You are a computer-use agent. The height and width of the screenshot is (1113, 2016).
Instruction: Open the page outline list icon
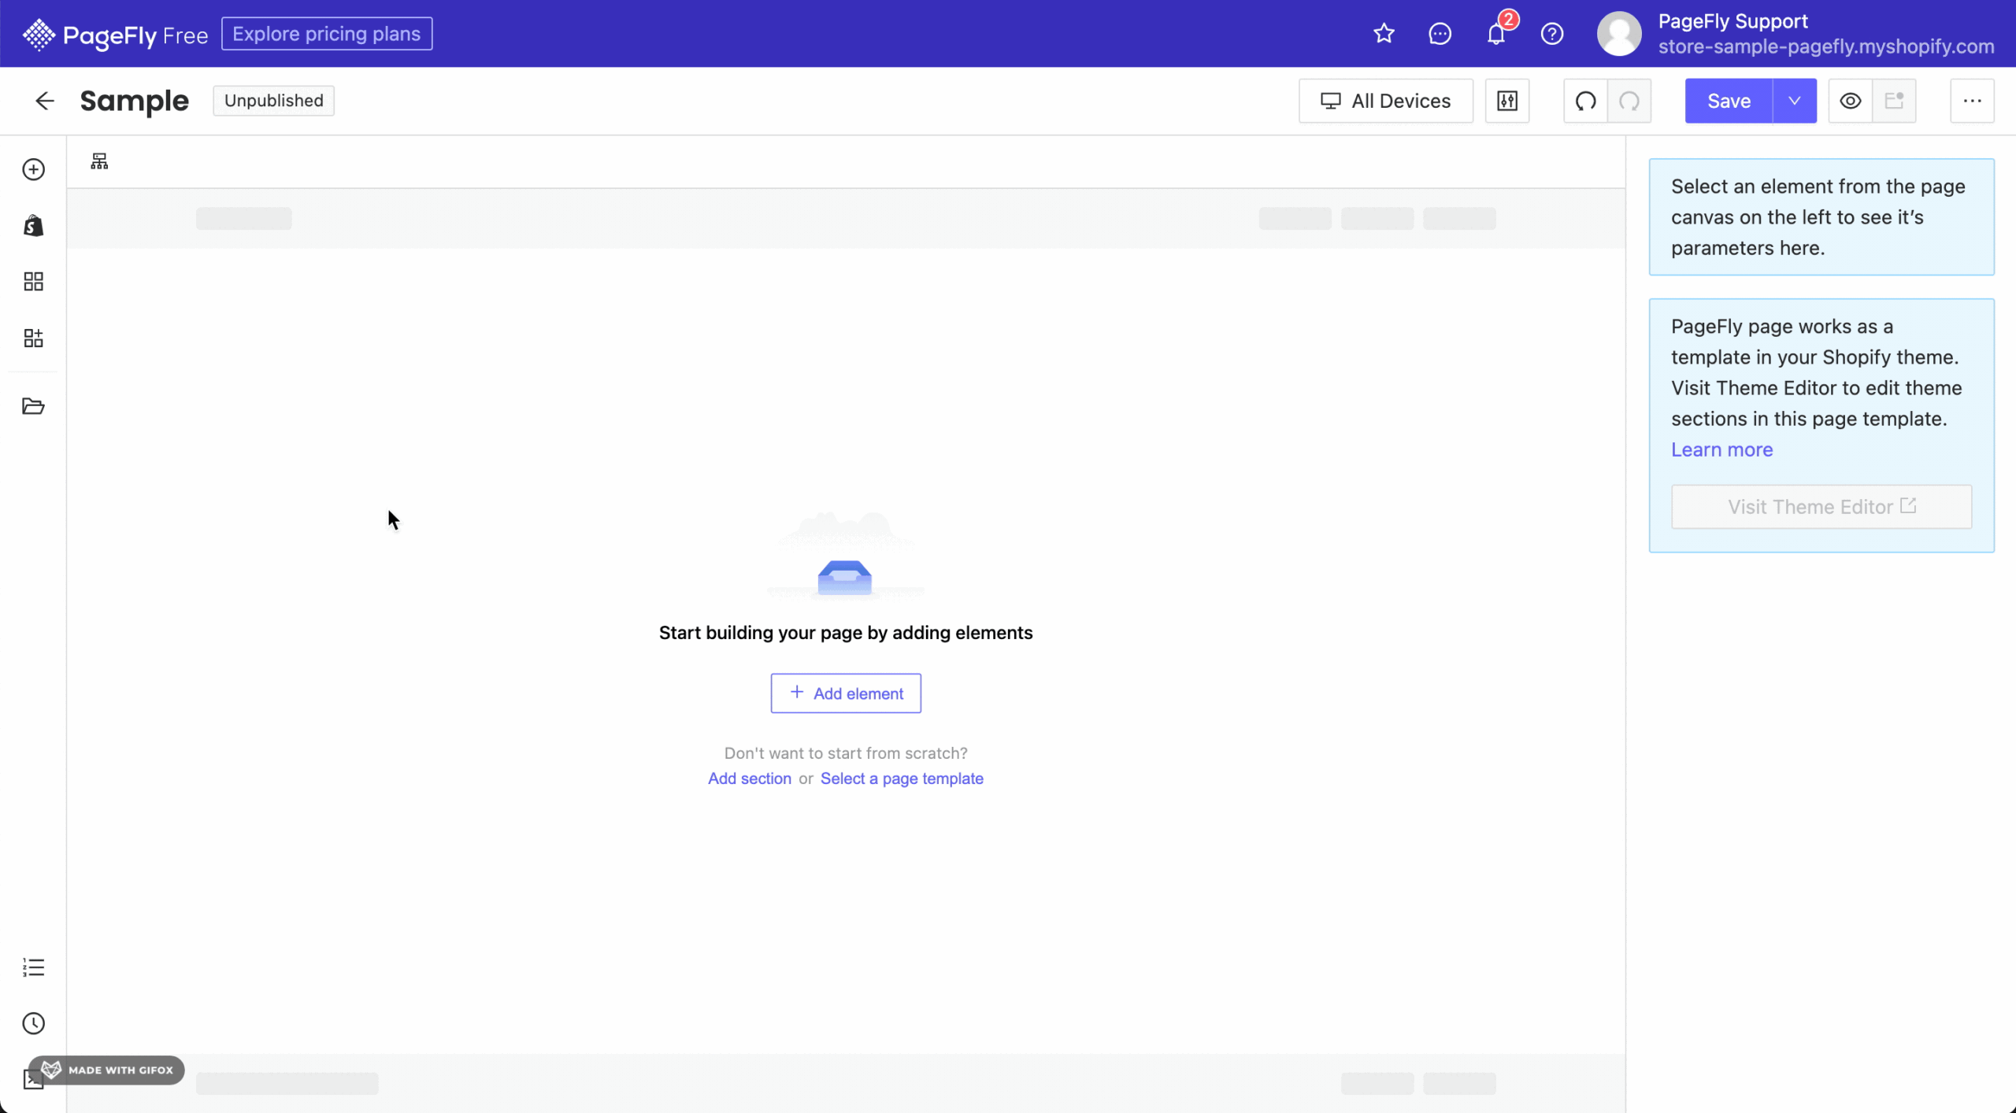point(33,967)
